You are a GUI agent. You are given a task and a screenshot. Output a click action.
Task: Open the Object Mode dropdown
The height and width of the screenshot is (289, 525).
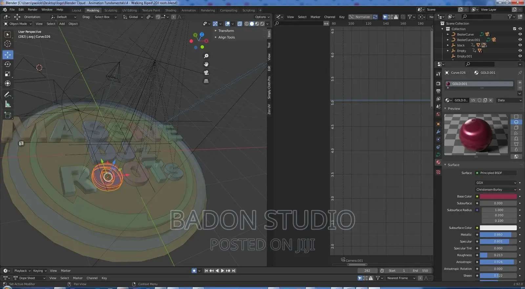click(18, 24)
